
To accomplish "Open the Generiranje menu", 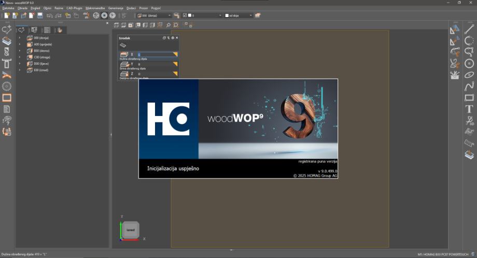I will (x=116, y=8).
